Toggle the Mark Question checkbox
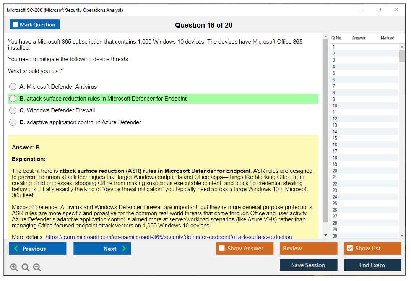Viewport: 411px width, 281px height. point(16,25)
